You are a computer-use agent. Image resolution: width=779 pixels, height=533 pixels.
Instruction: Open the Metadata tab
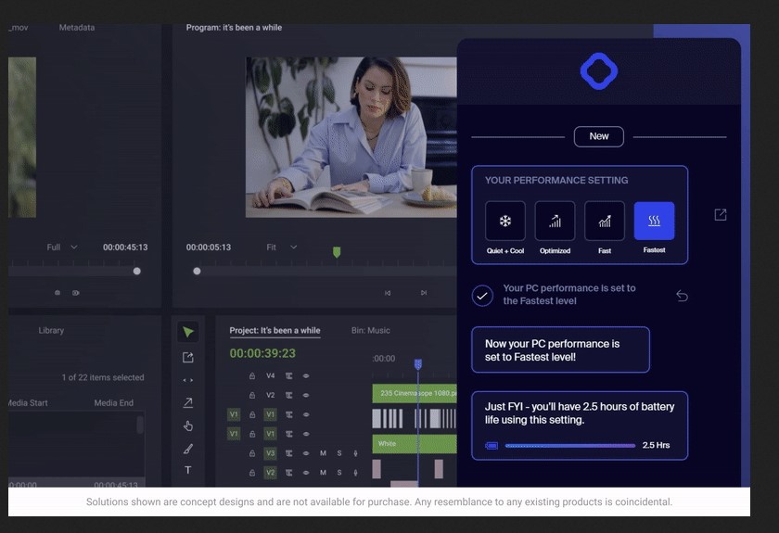pos(77,28)
